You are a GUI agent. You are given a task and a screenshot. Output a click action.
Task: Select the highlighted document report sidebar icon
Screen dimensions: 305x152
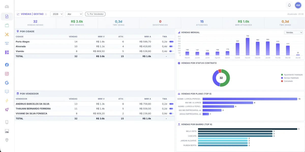[x=7, y=16]
